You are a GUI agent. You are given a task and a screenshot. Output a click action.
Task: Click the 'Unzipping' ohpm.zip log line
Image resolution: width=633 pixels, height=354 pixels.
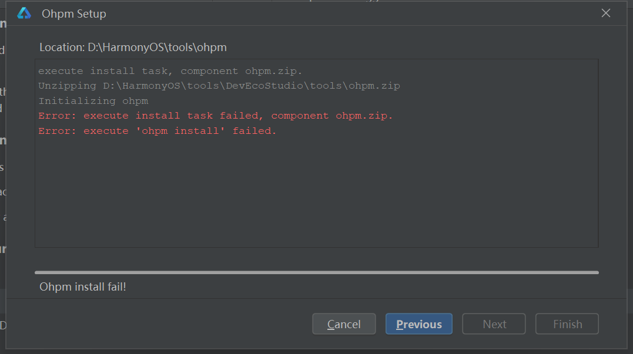(x=219, y=86)
